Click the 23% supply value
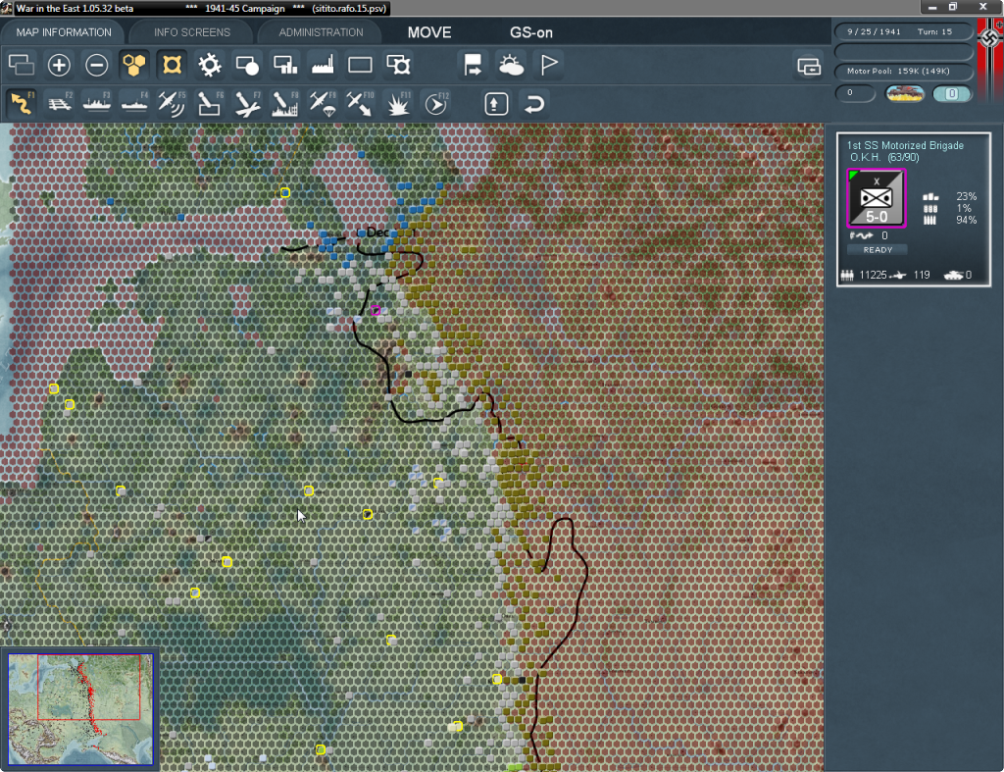The height and width of the screenshot is (772, 1004). coord(966,197)
